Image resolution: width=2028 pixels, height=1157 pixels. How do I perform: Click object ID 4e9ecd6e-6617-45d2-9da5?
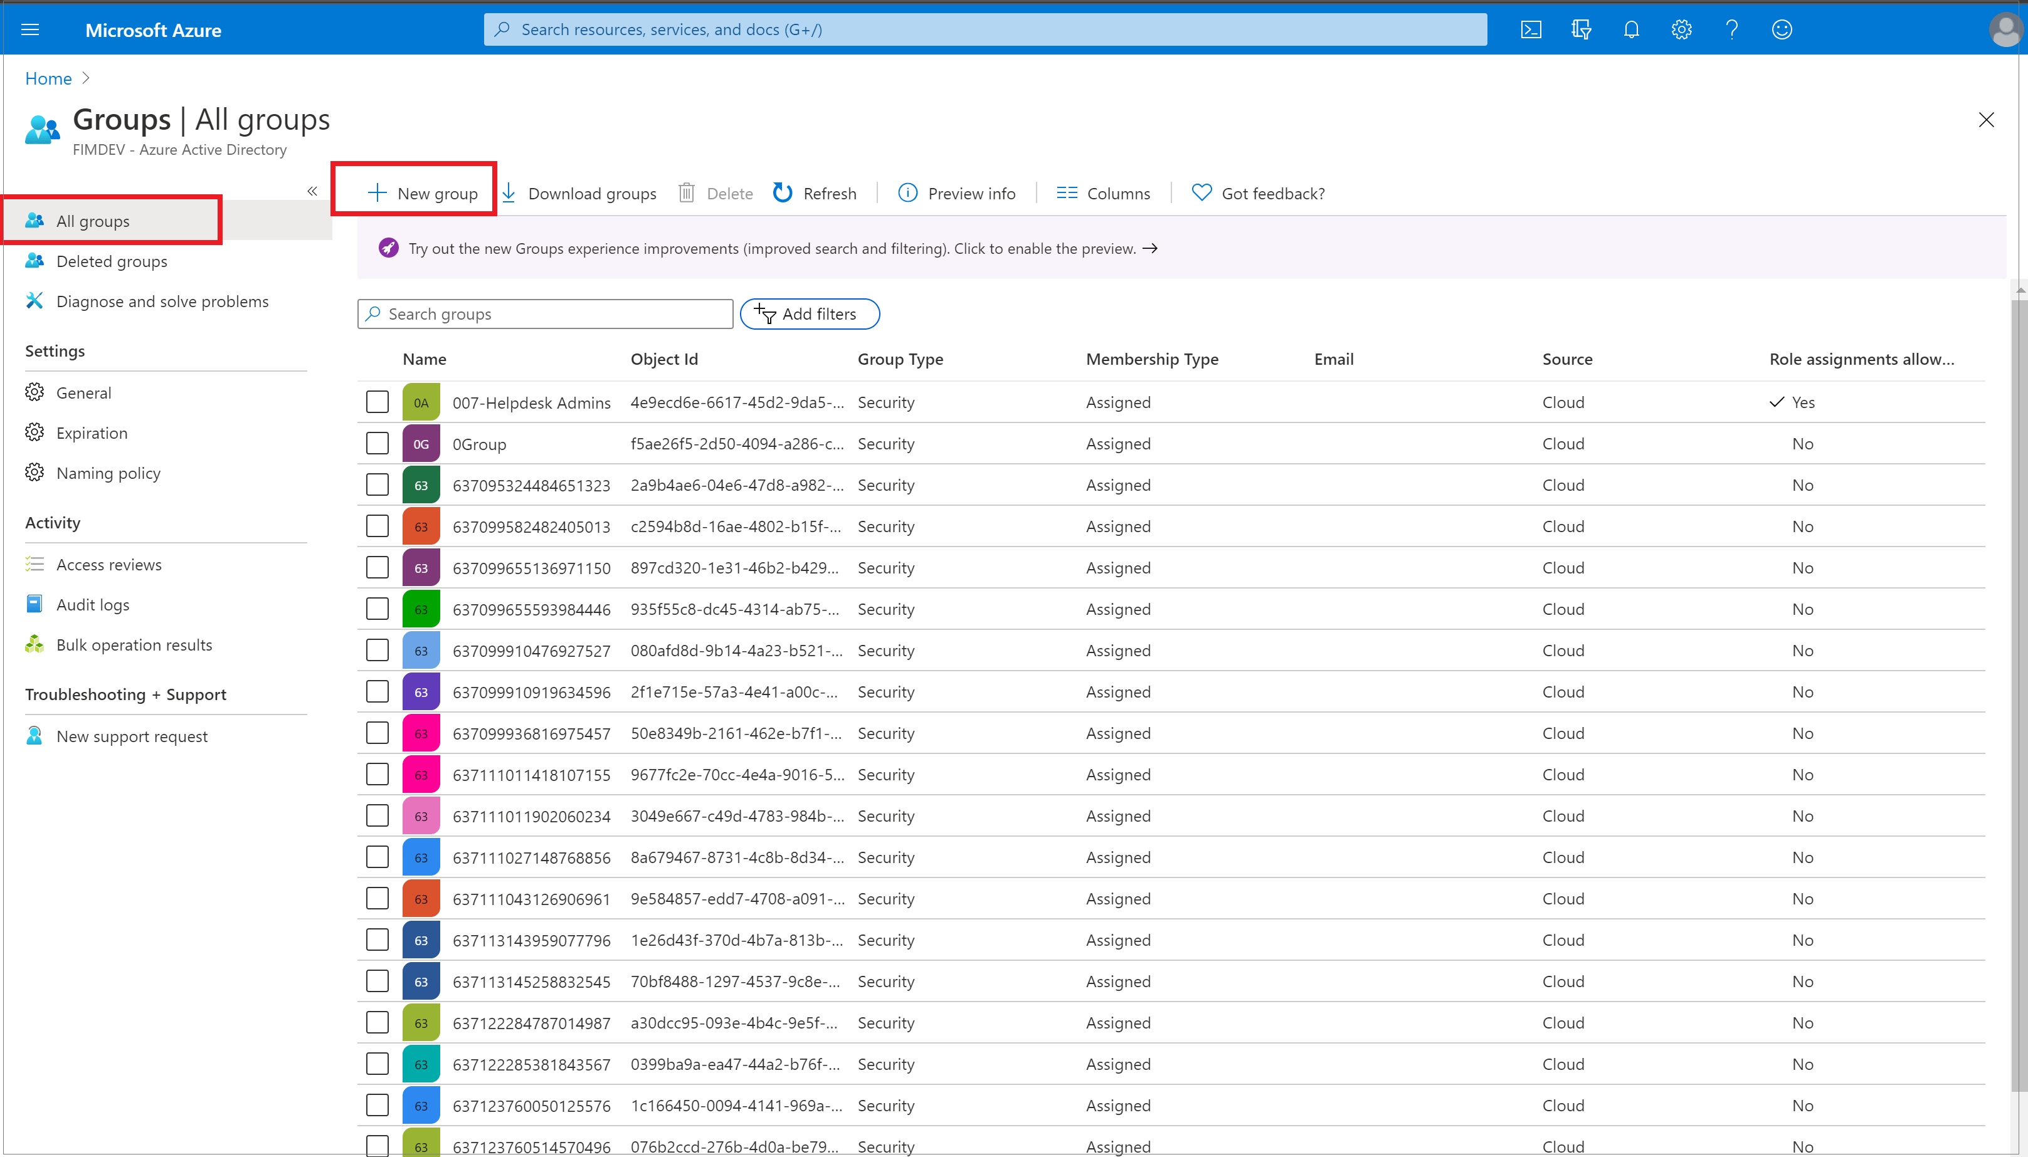[x=737, y=402]
